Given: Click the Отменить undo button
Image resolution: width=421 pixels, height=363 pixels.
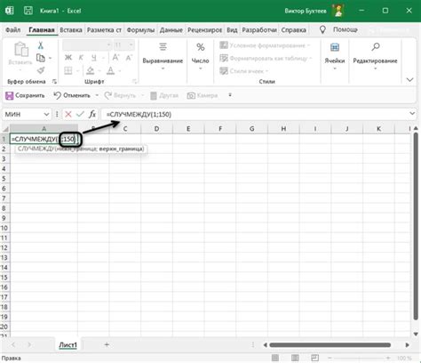Looking at the screenshot, I should [72, 95].
